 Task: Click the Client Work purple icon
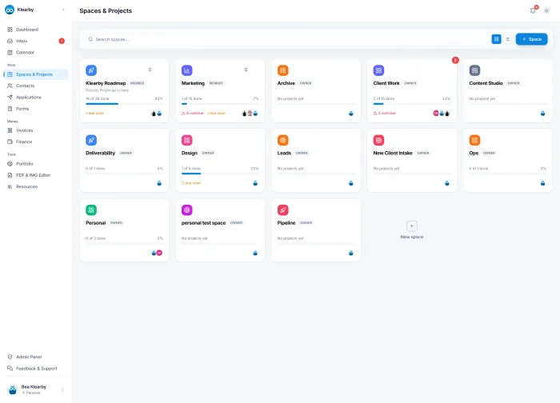[x=378, y=70]
